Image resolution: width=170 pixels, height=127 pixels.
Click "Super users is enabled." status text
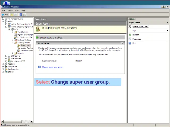coord(51,38)
